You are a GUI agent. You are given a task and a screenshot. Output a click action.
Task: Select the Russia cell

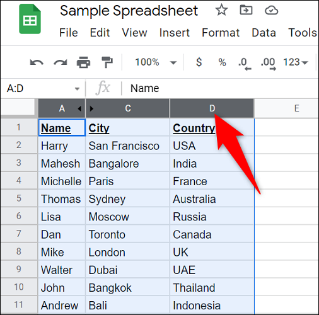pos(212,216)
